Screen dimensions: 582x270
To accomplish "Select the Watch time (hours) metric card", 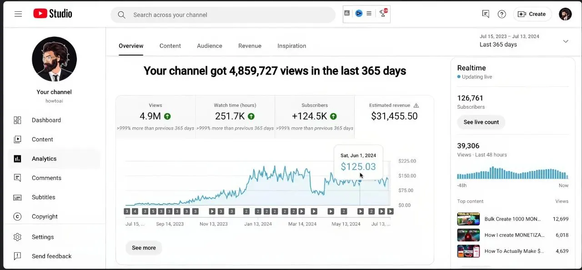I will (235, 116).
